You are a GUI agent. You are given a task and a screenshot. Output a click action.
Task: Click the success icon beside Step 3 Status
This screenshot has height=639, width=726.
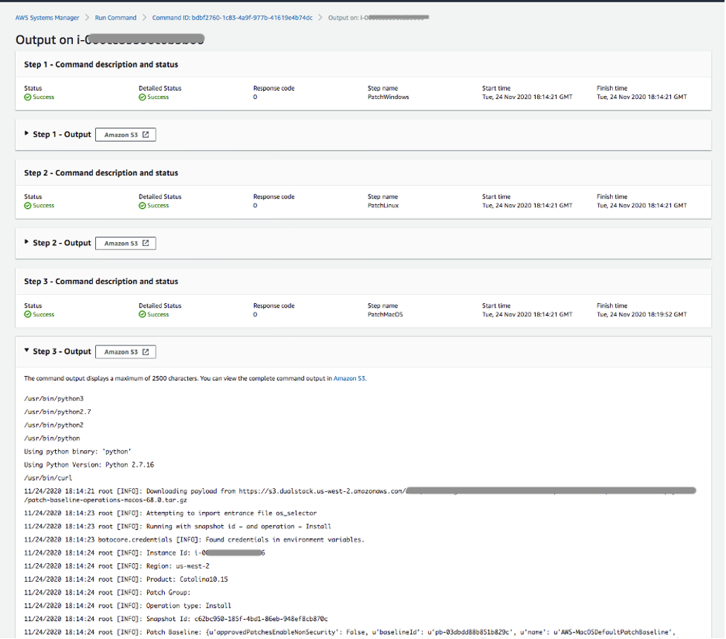[x=27, y=314]
